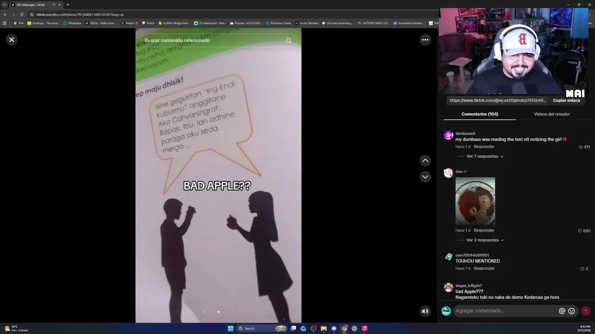Open Popular VOCALOID bookmark
Viewport: 595px width, 334px height.
[x=246, y=23]
